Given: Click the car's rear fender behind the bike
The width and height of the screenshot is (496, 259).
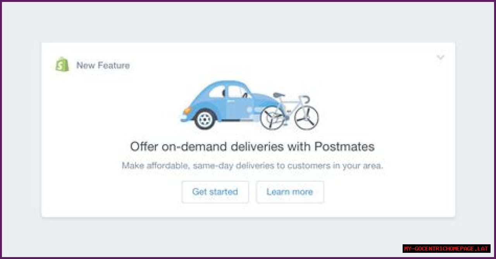Looking at the screenshot, I should (267, 104).
